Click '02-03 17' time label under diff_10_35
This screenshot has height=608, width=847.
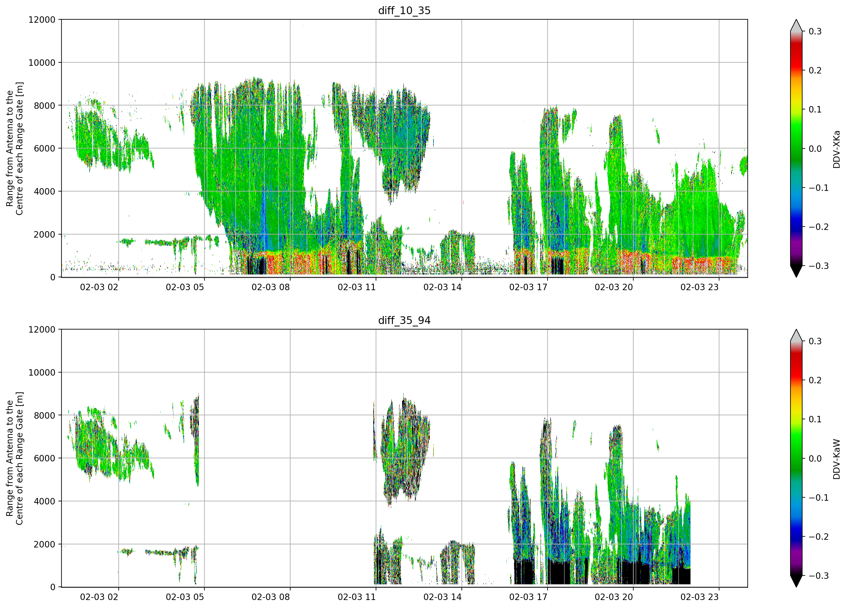pyautogui.click(x=528, y=287)
